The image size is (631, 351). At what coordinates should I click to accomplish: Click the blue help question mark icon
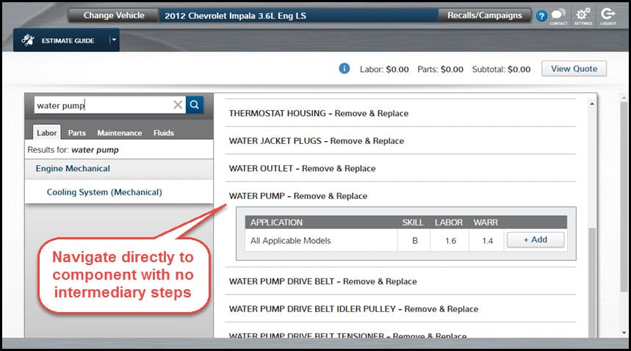pyautogui.click(x=541, y=16)
